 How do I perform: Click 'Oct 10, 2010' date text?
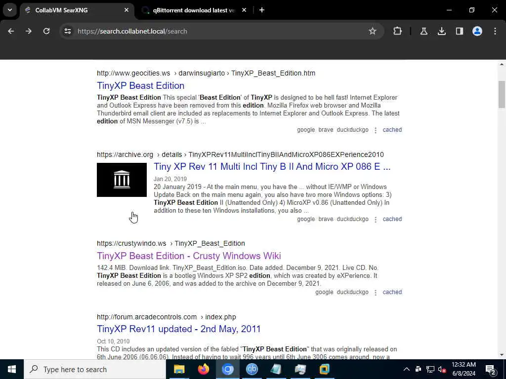point(113,341)
